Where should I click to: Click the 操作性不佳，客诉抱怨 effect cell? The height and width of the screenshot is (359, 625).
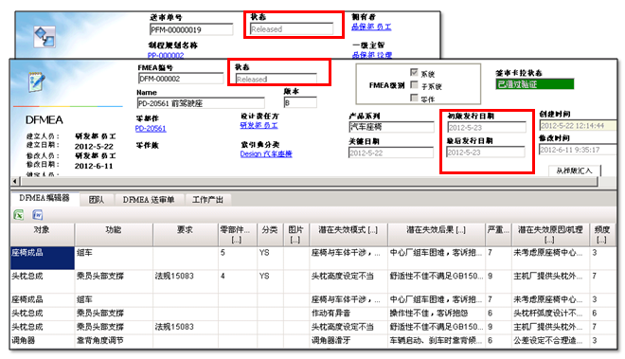coord(437,314)
